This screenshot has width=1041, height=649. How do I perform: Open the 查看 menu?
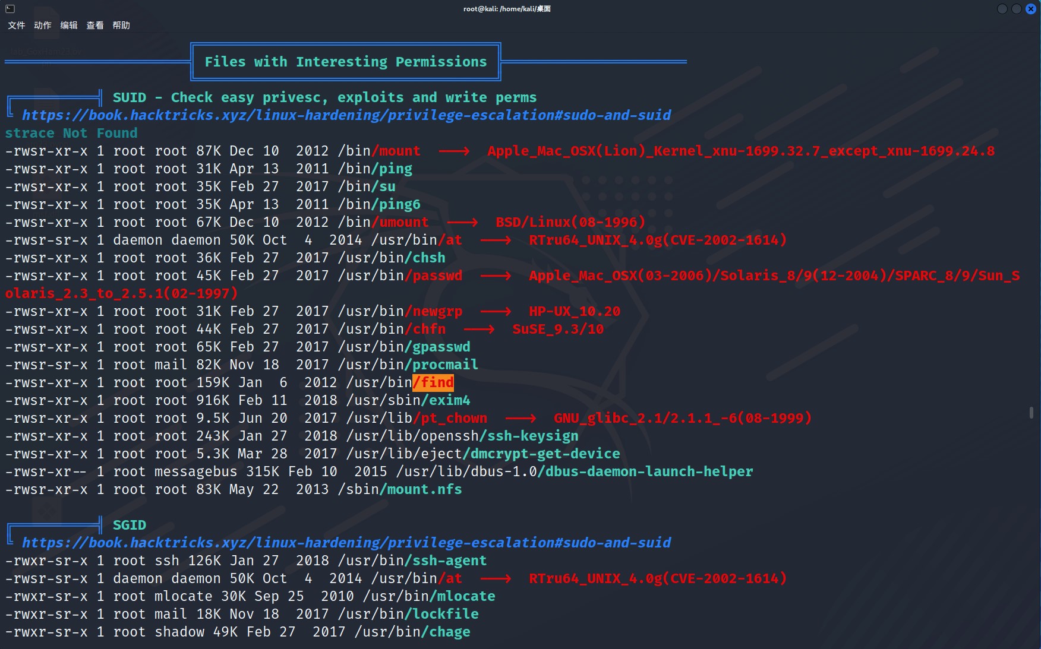[94, 25]
